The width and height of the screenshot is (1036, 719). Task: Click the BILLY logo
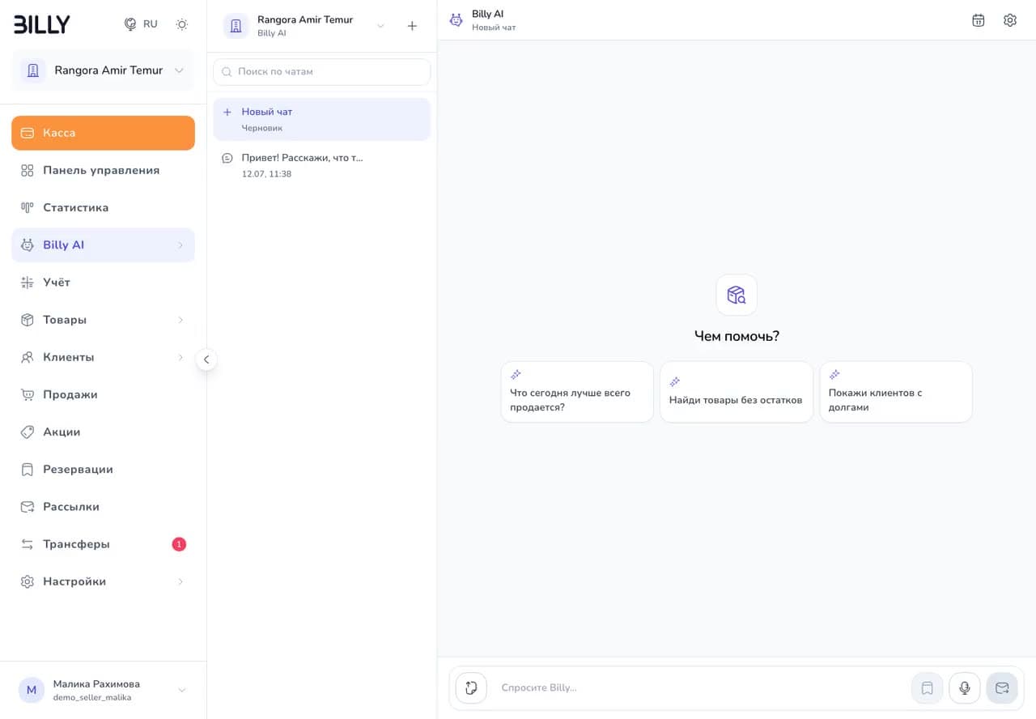click(x=42, y=24)
